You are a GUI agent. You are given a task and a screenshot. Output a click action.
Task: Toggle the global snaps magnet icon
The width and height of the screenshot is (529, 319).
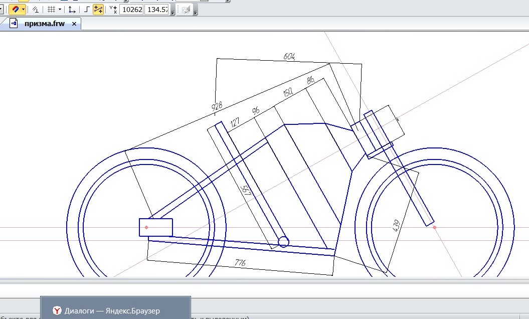15,10
